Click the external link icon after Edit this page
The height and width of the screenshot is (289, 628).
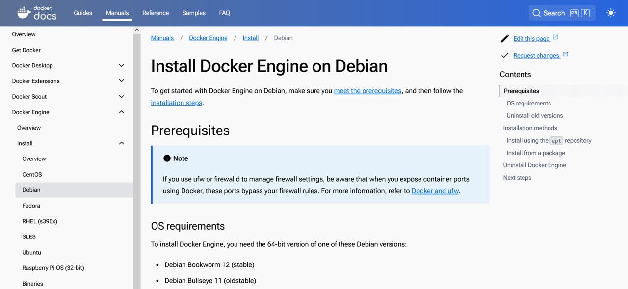tap(555, 37)
